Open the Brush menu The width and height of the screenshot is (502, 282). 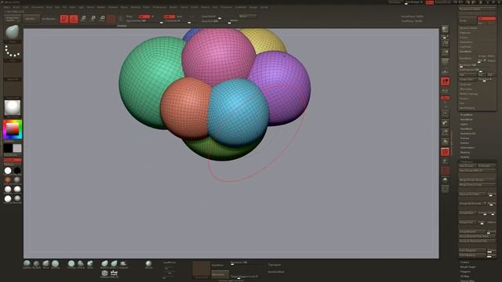coord(16,7)
